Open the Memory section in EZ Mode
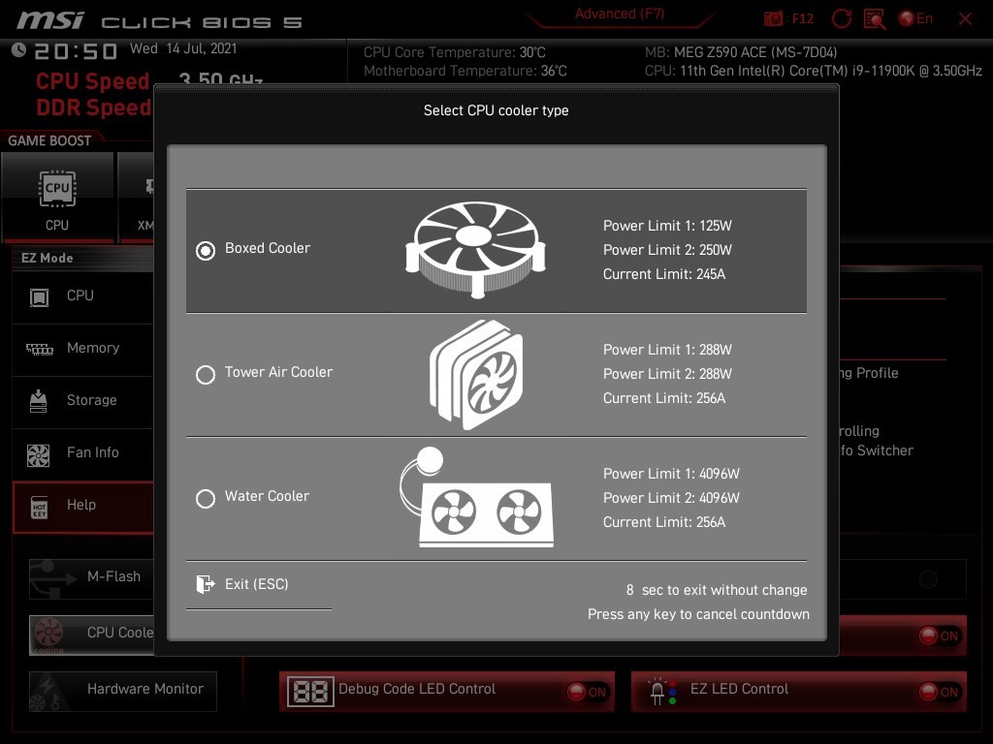Viewport: 993px width, 744px height. tap(83, 349)
